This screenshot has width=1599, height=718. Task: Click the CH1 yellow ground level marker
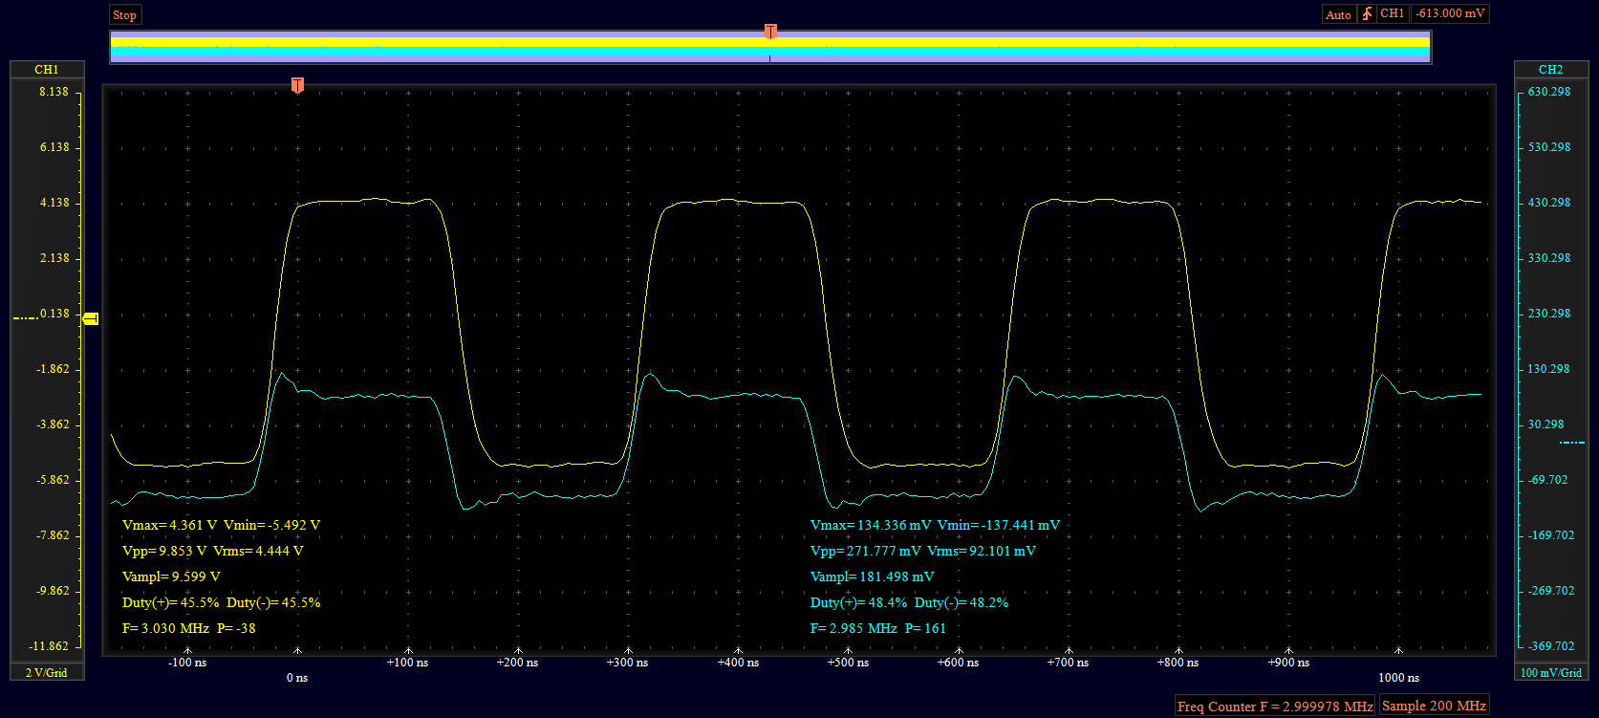click(91, 318)
